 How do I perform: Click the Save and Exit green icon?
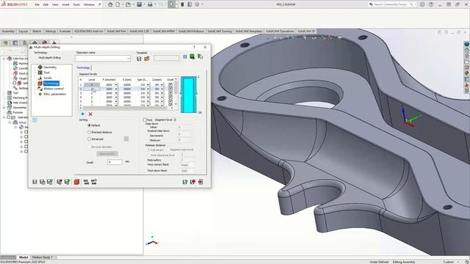185,182
